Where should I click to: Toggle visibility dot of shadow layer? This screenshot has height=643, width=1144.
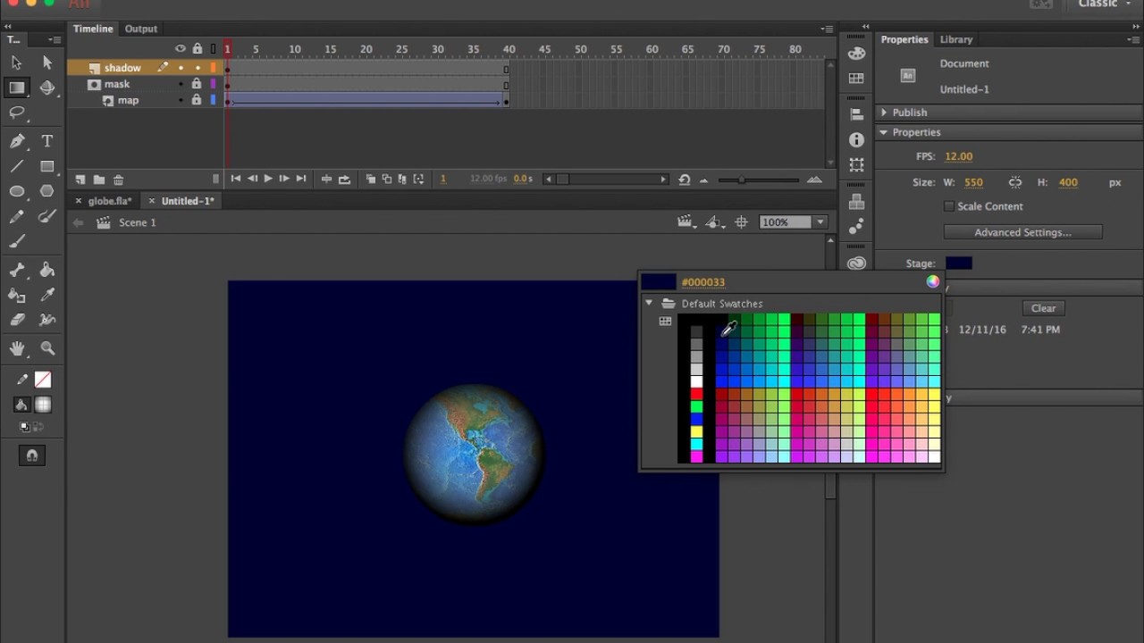pos(181,68)
